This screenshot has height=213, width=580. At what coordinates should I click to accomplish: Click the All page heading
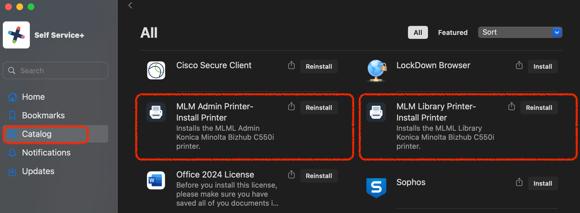[149, 33]
